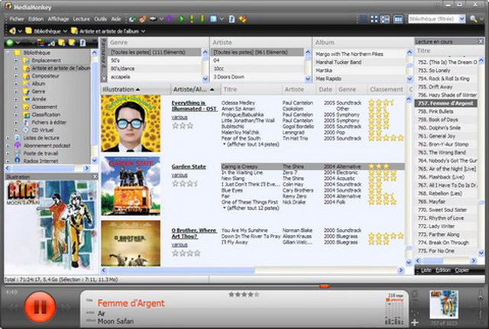Click the volume slider in the player

pos(481,299)
